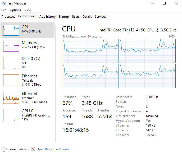The width and height of the screenshot is (182, 154).
Task: Click the base speed value '3.50 GHz'
Action: click(x=152, y=97)
